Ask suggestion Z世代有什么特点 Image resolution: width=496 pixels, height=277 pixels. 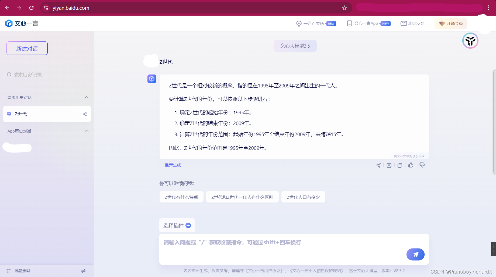pos(181,197)
